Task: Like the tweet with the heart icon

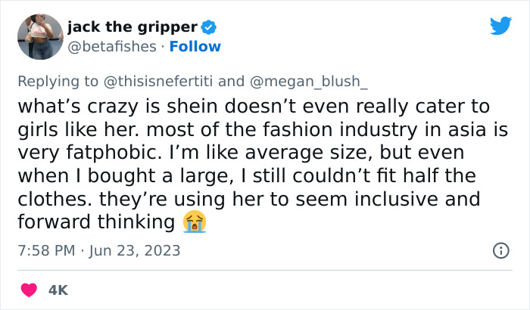Action: [x=28, y=290]
